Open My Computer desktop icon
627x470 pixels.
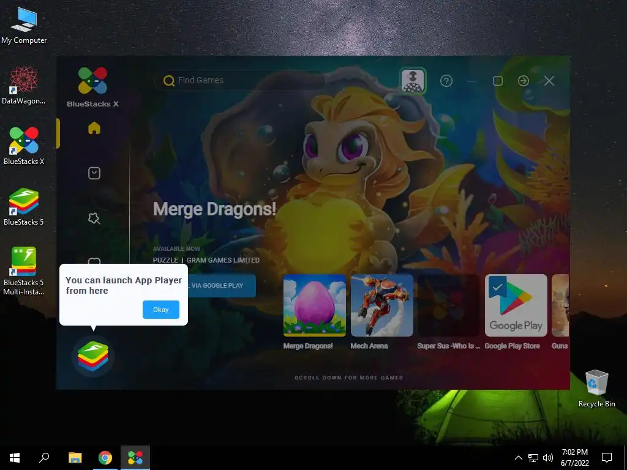24,25
